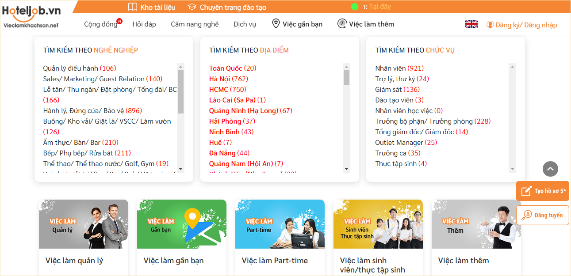571x276 pixels.
Task: Select Quản lý điều hành (106)
Action: [x=80, y=68]
